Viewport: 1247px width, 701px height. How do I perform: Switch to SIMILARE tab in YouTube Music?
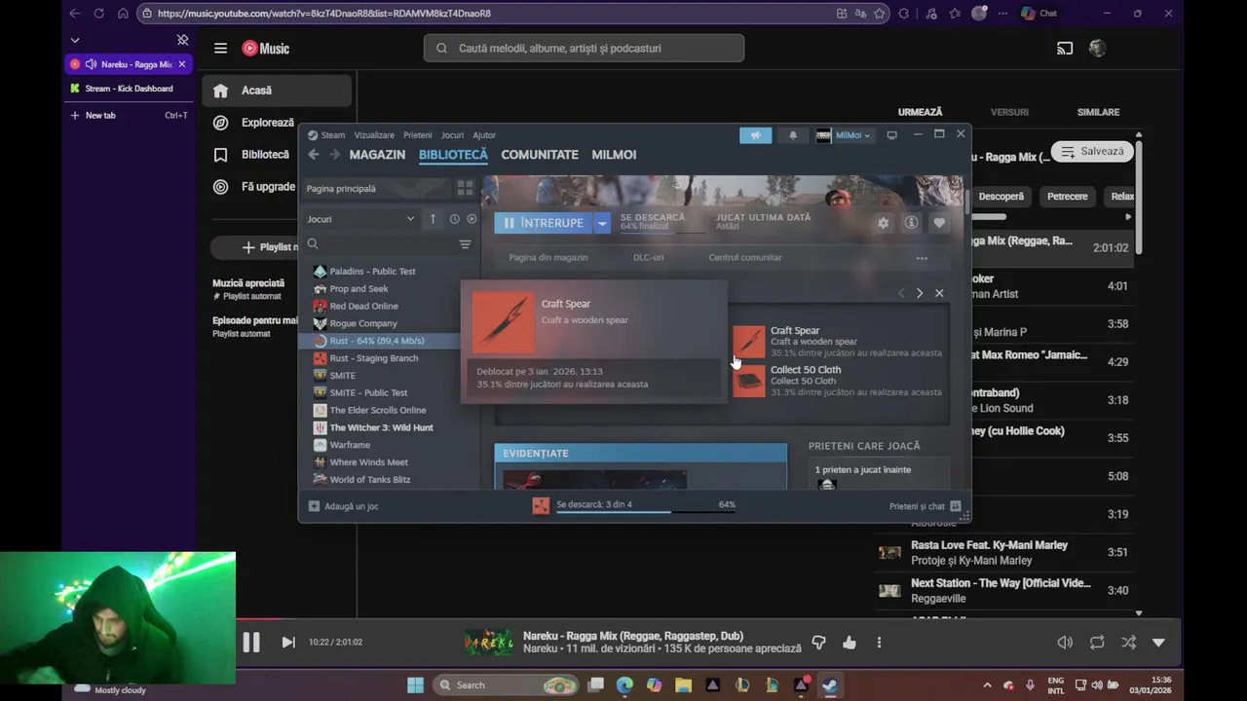[x=1098, y=112]
